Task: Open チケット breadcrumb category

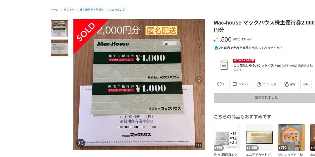Action: point(69,10)
